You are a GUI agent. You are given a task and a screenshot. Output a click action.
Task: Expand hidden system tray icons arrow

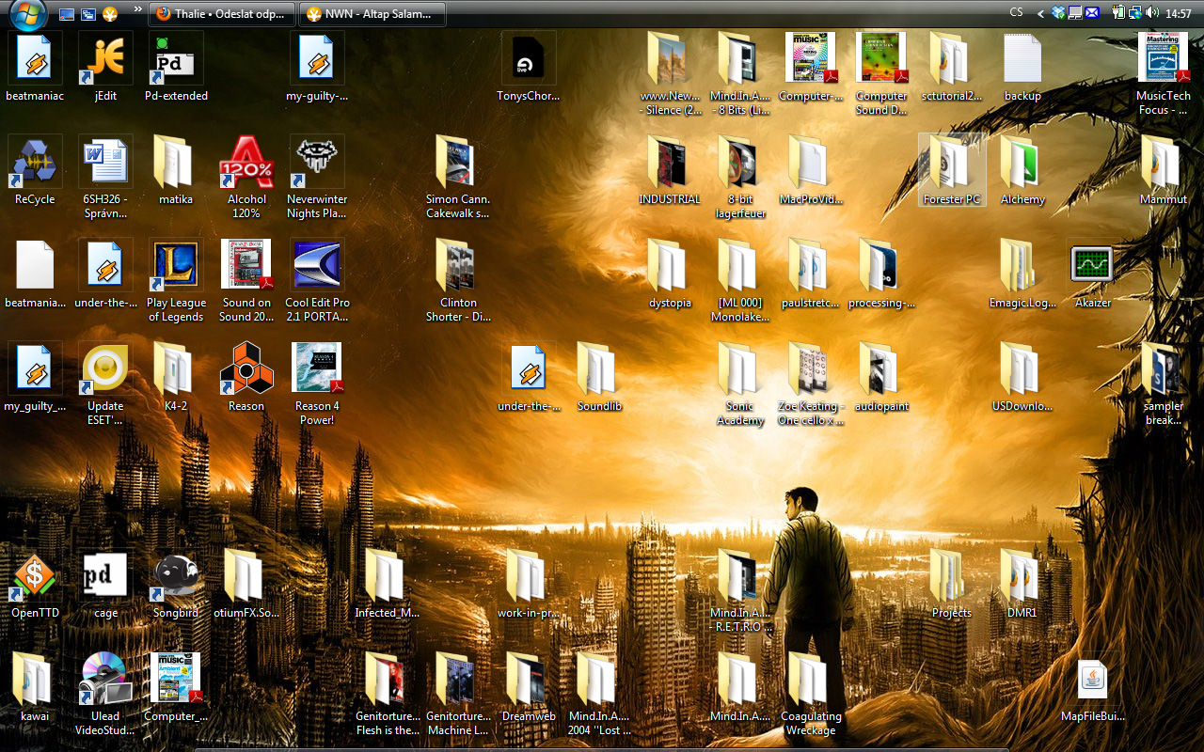[x=1040, y=13]
